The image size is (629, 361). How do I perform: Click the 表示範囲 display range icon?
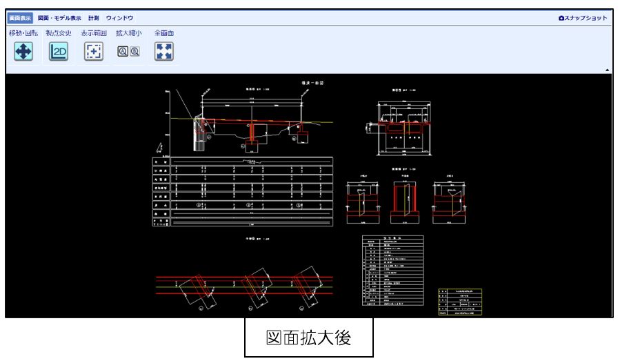tap(94, 51)
